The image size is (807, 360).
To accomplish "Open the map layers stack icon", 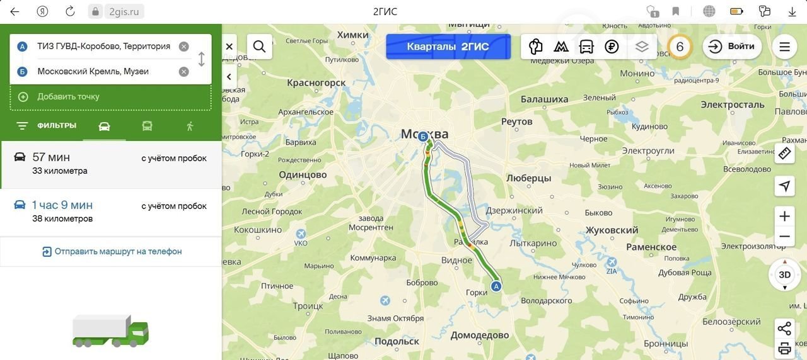I will pos(641,47).
